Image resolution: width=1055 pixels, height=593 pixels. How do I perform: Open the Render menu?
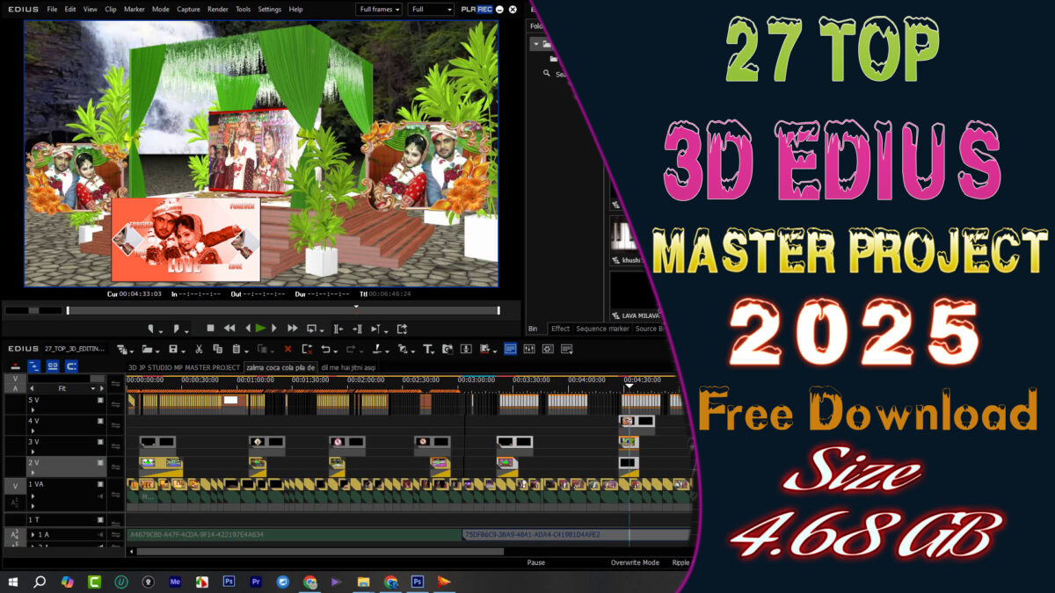tap(217, 10)
